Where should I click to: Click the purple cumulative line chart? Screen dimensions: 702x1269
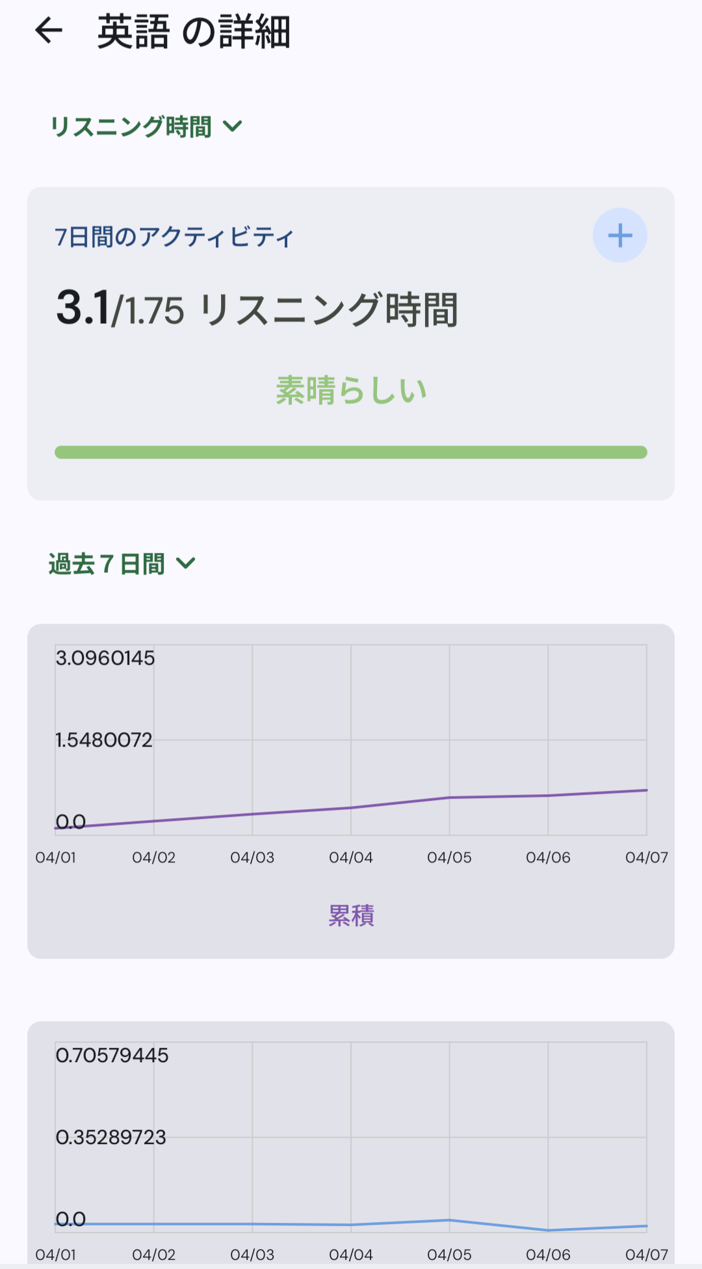pyautogui.click(x=351, y=807)
